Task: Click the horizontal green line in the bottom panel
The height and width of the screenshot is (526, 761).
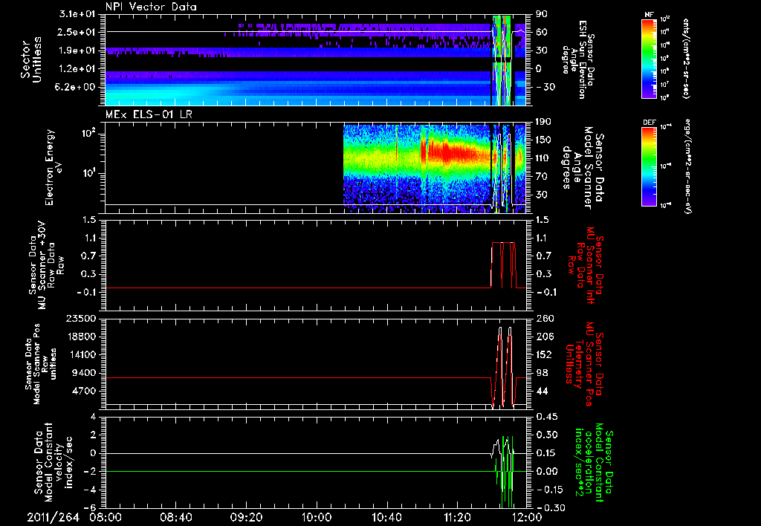Action: pyautogui.click(x=297, y=471)
